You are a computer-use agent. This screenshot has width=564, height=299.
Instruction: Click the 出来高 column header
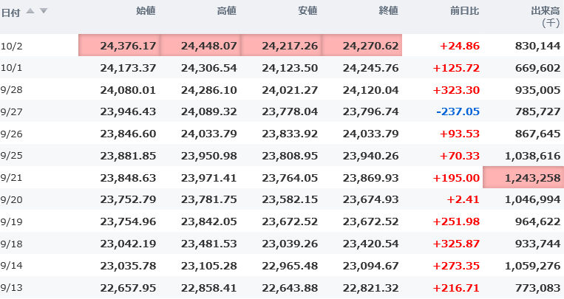pos(546,11)
